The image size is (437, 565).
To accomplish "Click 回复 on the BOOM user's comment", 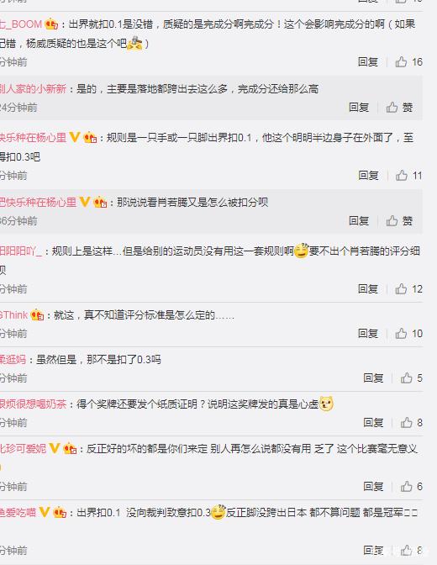I will click(368, 62).
